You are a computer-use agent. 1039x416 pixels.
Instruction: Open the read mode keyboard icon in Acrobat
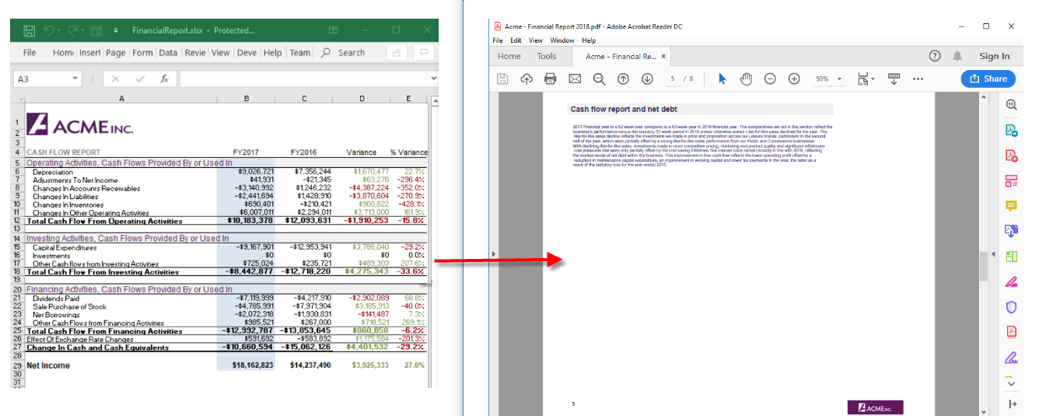[894, 79]
